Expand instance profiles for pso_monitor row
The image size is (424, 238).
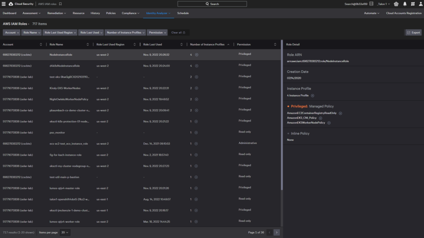196,133
